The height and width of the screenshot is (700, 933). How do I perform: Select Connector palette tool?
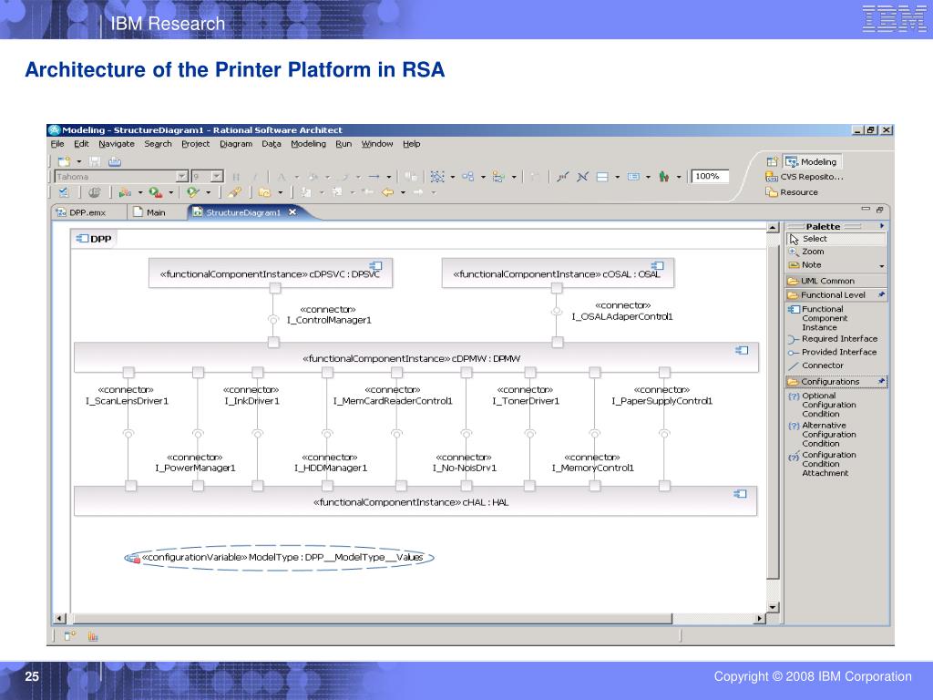[x=836, y=365]
